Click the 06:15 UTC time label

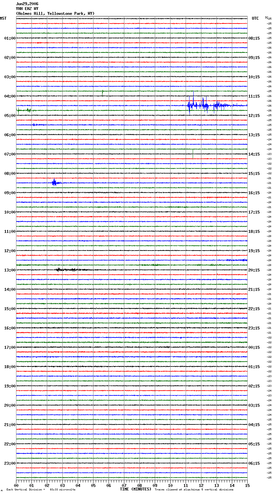click(x=254, y=463)
